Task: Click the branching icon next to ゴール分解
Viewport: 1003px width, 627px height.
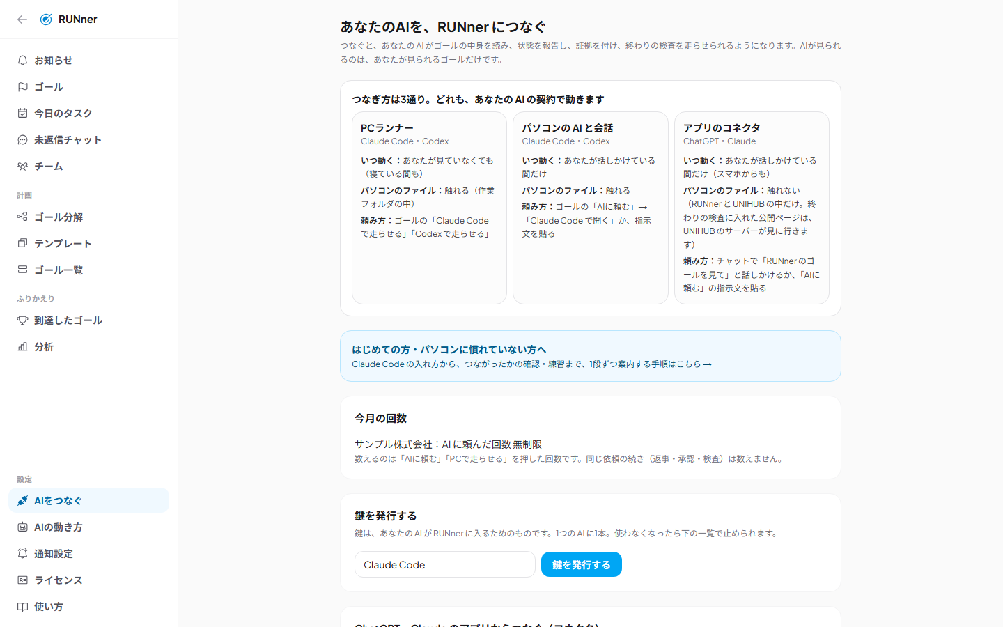Action: pos(22,217)
